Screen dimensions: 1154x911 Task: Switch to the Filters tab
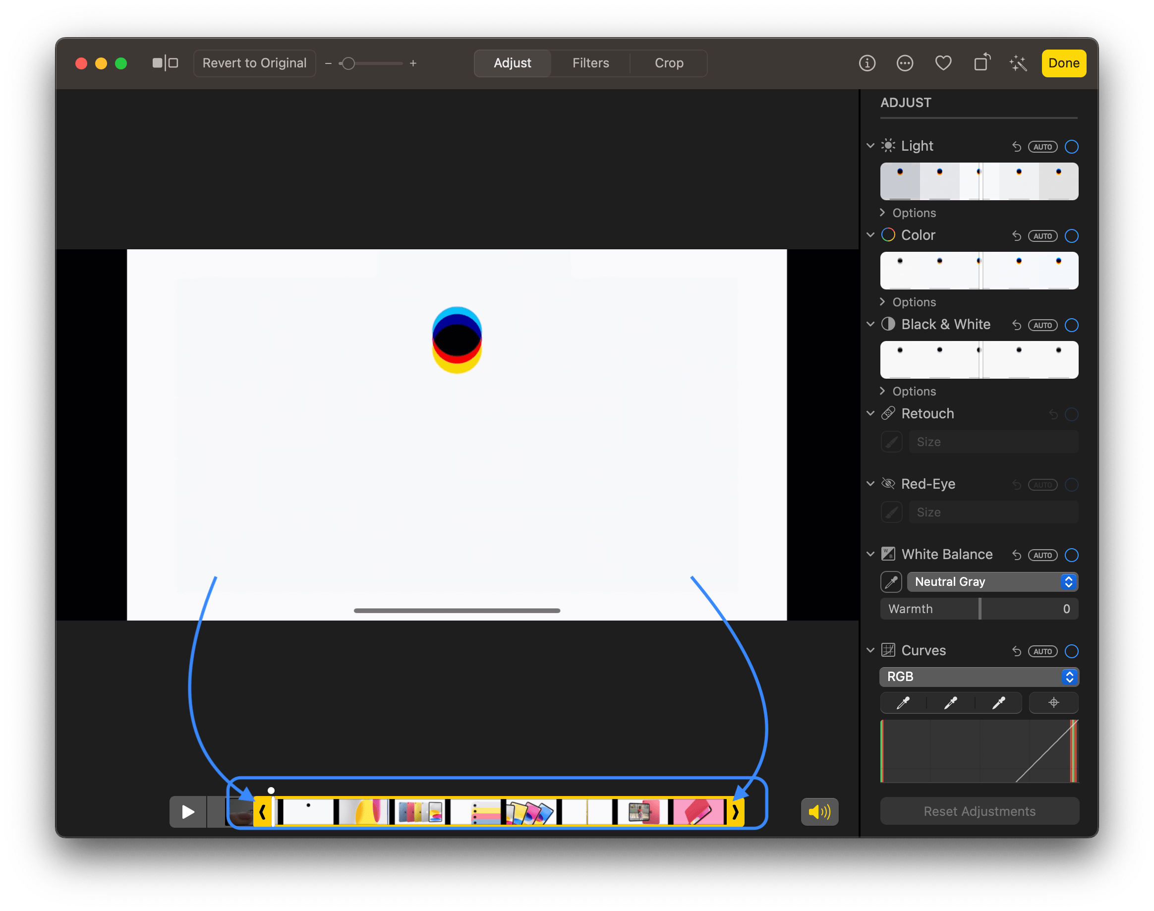point(590,63)
